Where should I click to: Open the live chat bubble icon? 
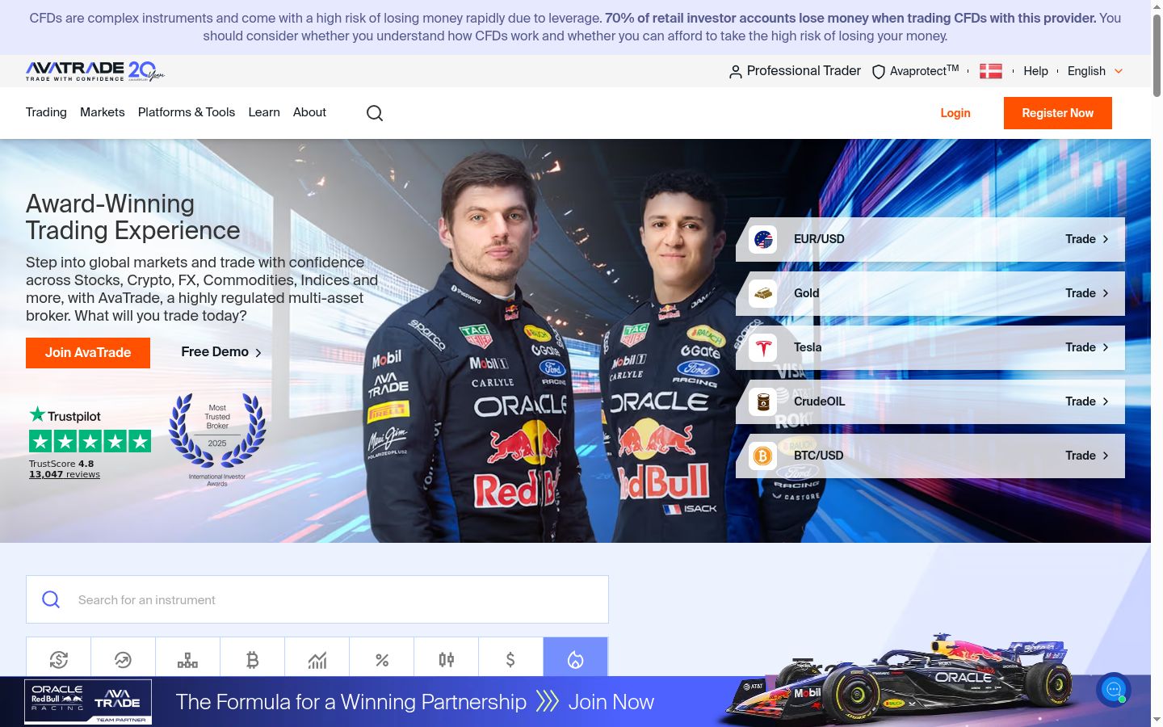coord(1114,690)
